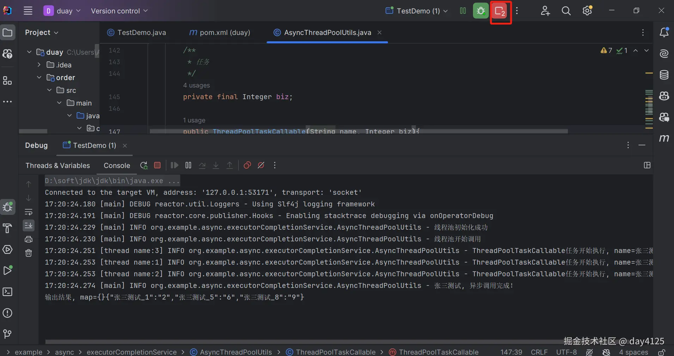Click the Step Over debug icon

point(202,165)
